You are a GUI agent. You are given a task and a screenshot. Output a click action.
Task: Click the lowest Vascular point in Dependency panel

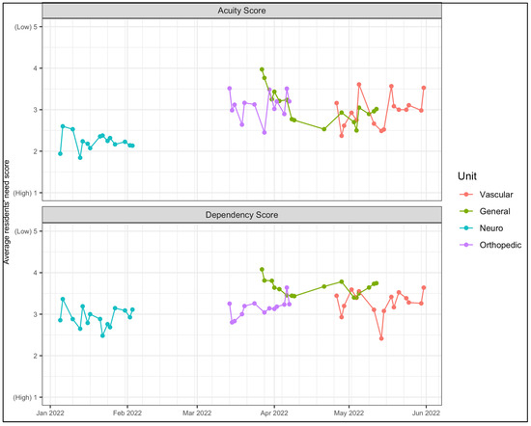click(381, 338)
